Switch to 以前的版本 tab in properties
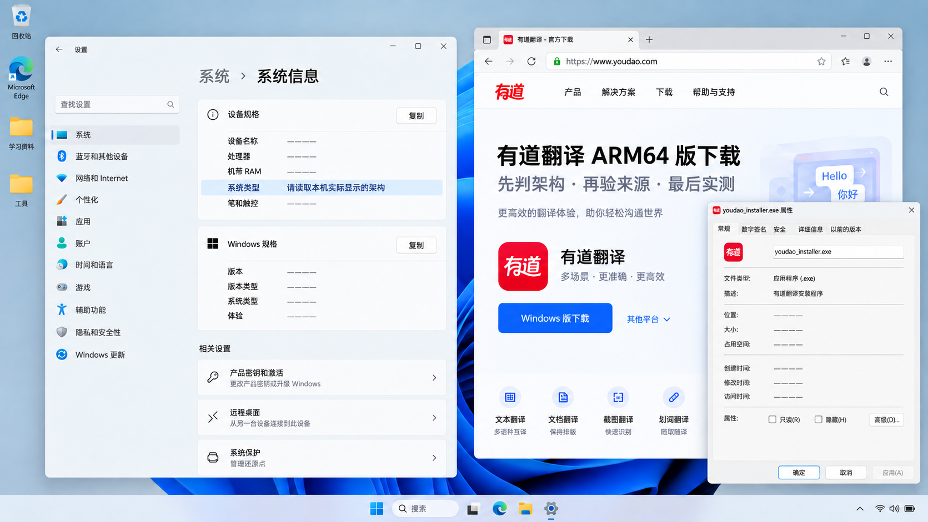The height and width of the screenshot is (522, 928). [x=845, y=229]
